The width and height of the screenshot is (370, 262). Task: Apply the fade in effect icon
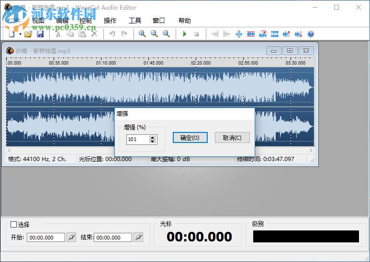click(x=214, y=34)
